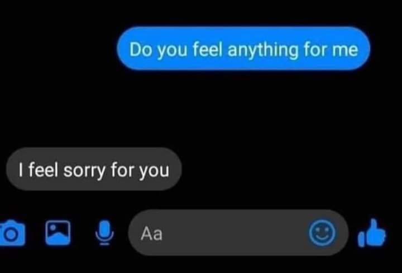Select the landscape image attachment icon
Viewport: 402px width, 273px height.
pos(58,232)
